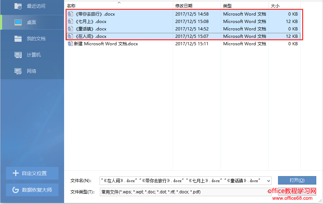Viewport: 323px width, 204px height.
Task: Open the 文件名 dropdown arrow
Action: coord(268,181)
